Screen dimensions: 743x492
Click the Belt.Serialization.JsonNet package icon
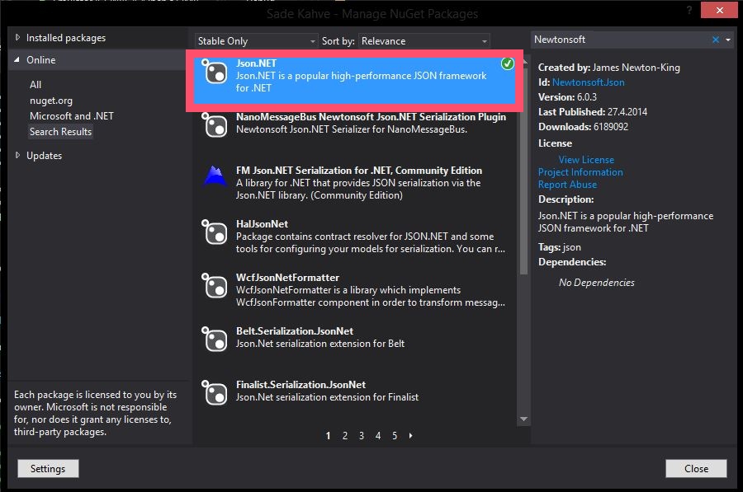pos(215,340)
